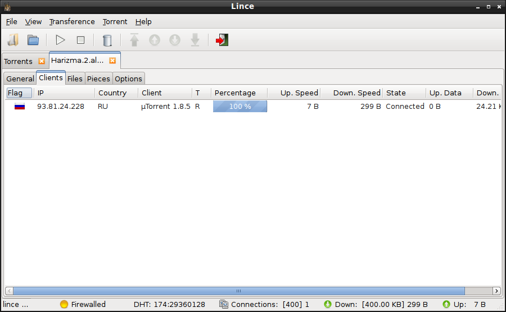Click the blue open folder toolbar icon
506x312 pixels.
[x=33, y=40]
